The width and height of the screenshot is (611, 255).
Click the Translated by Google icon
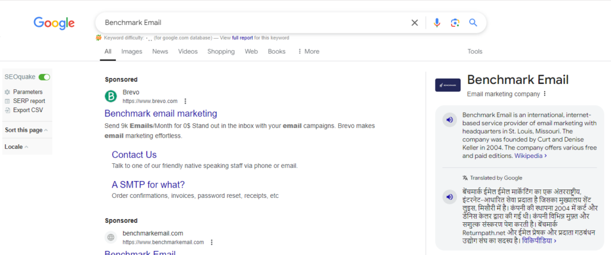(465, 178)
